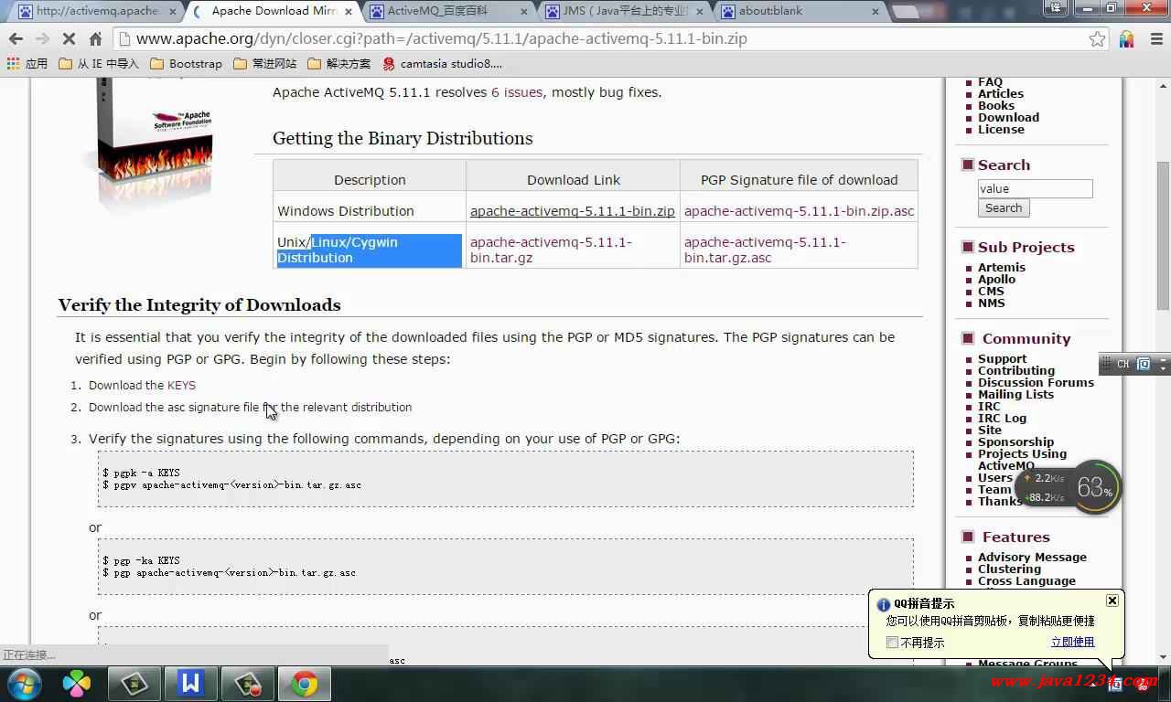Click the 63% memory accelerator ball

point(1094,487)
